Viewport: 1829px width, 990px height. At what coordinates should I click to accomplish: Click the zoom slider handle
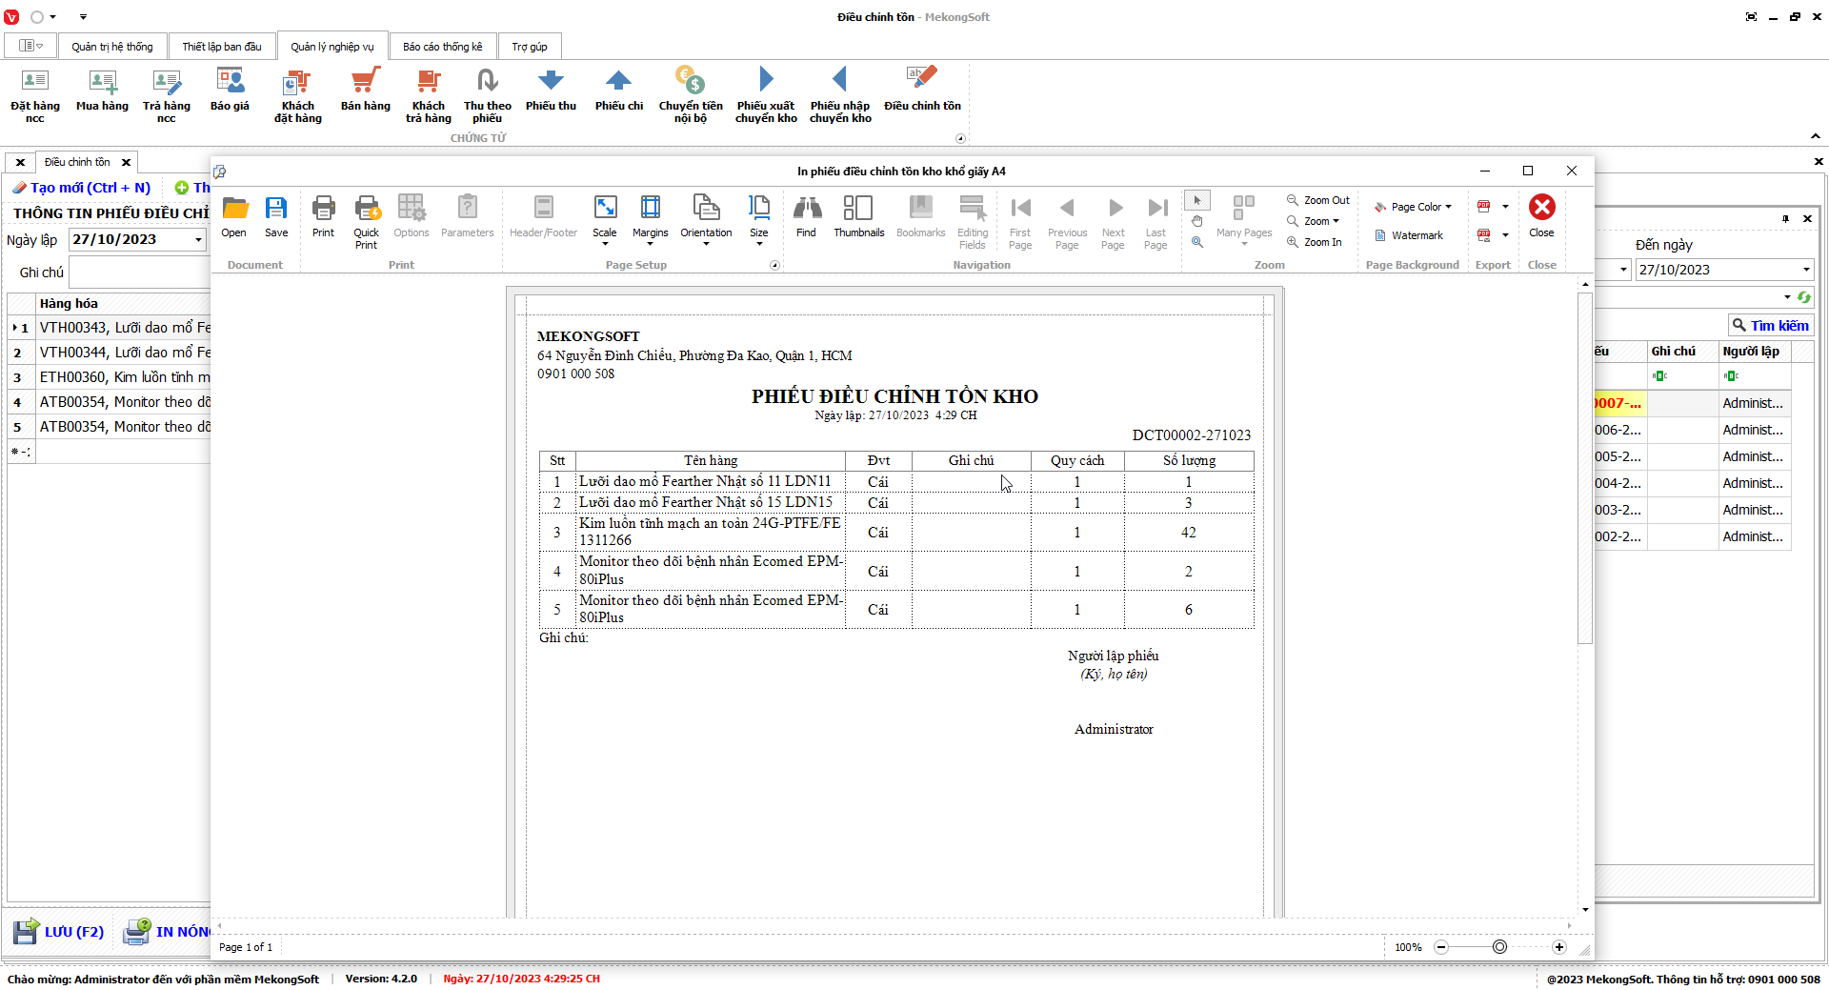pos(1499,947)
